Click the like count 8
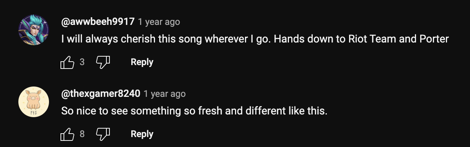This screenshot has width=470, height=147. [x=82, y=134]
